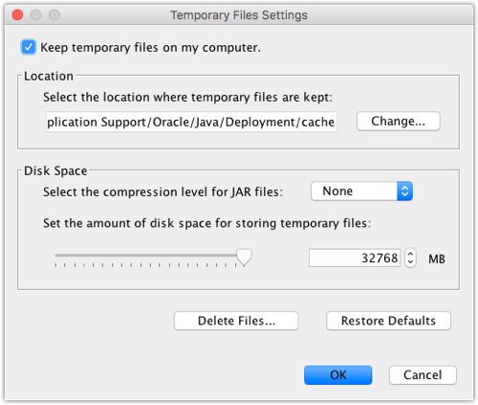Uncheck the Keep temporary files checkbox

tap(28, 48)
